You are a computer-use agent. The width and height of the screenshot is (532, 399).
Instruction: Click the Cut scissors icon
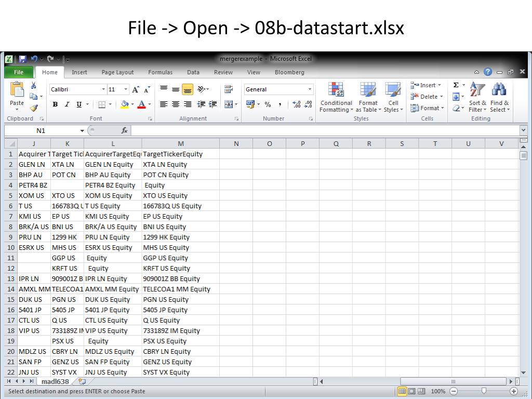point(33,86)
